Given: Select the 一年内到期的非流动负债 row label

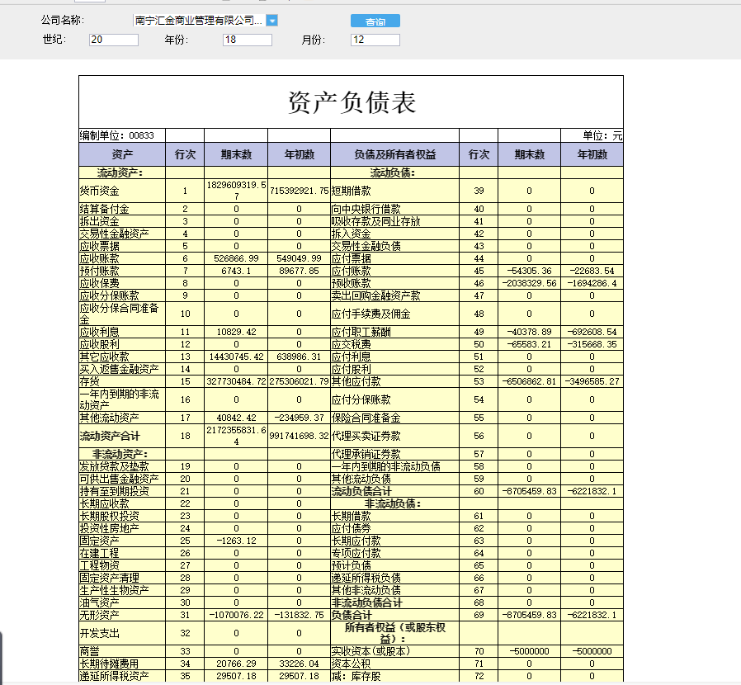Looking at the screenshot, I should tap(385, 466).
